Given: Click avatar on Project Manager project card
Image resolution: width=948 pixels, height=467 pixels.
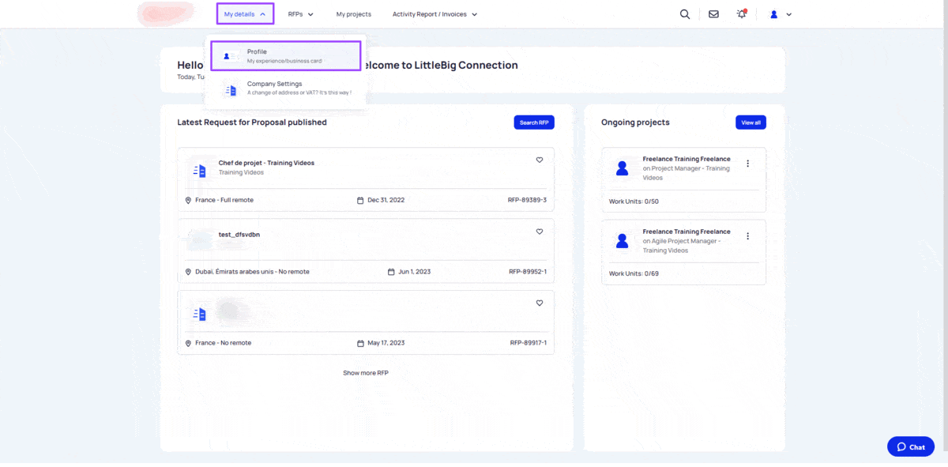Looking at the screenshot, I should click(623, 168).
